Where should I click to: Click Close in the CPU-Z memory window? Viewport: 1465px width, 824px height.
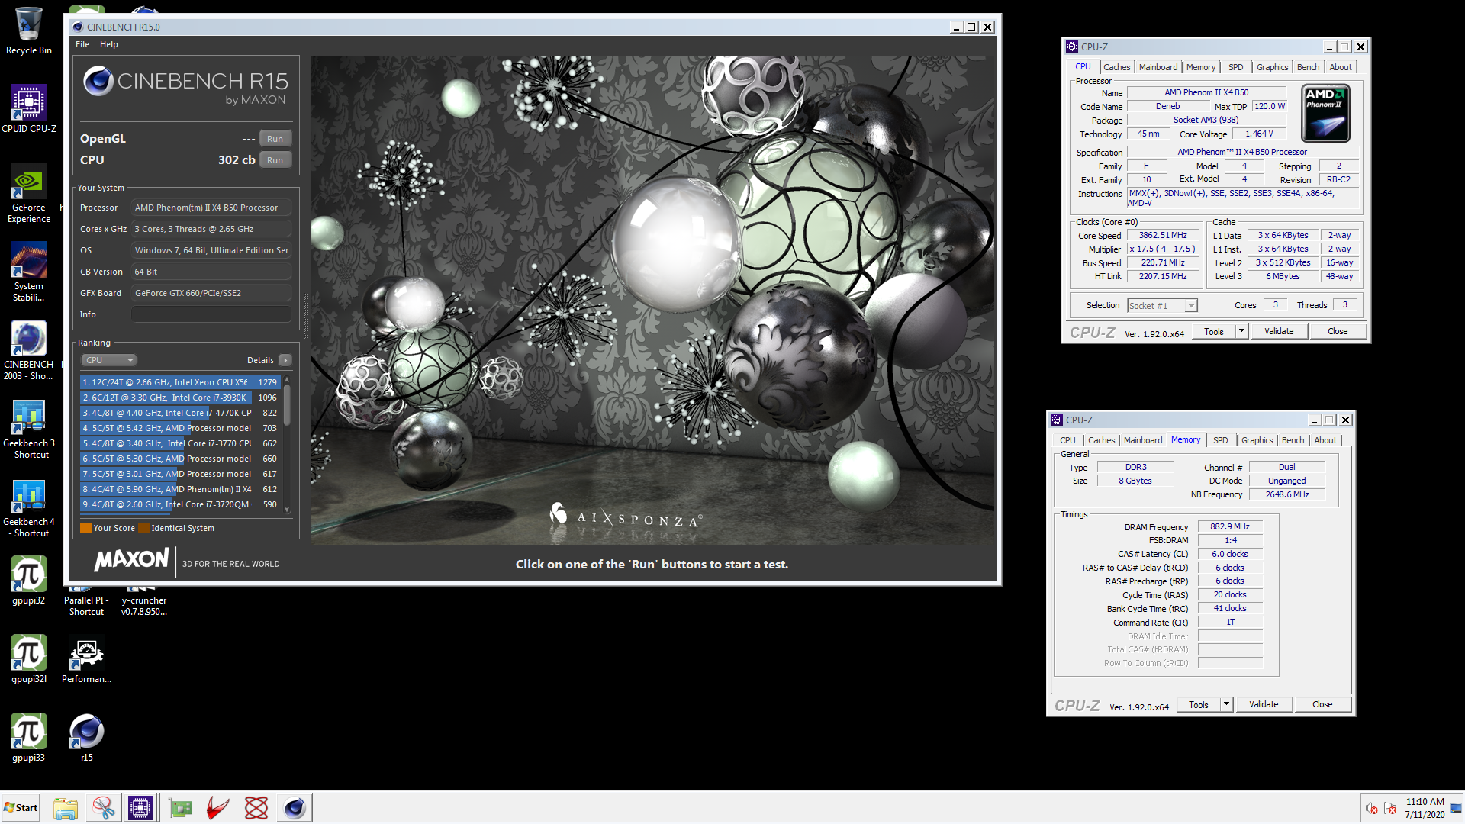coord(1322,704)
